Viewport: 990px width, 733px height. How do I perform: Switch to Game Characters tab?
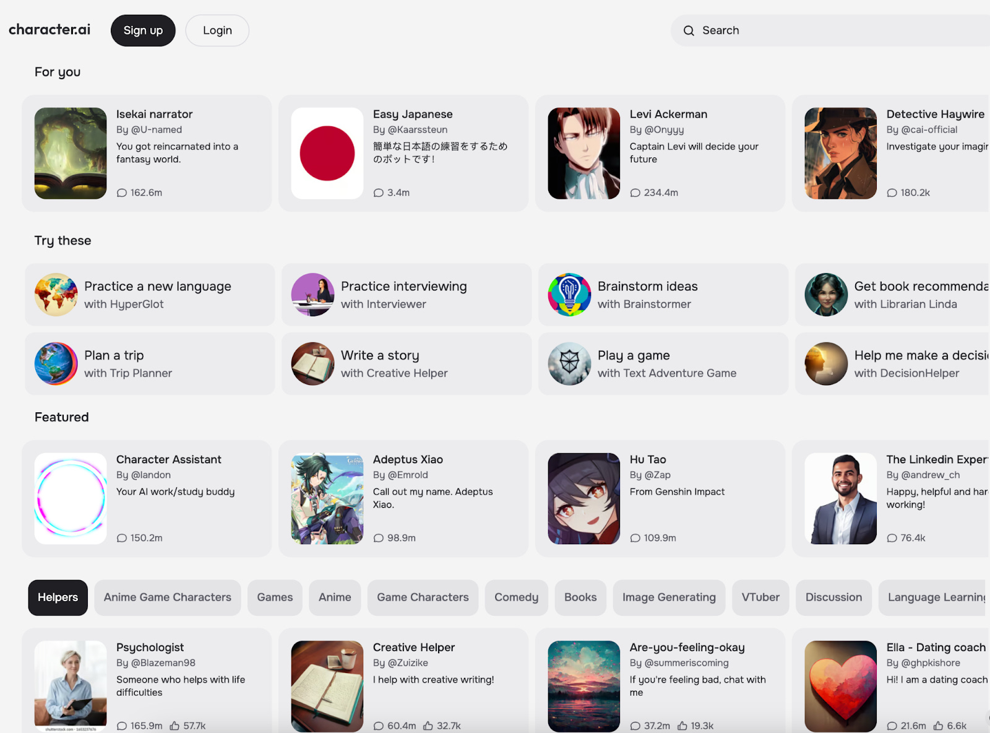[423, 597]
